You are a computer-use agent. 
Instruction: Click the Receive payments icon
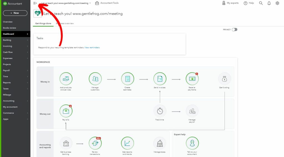[192, 79]
